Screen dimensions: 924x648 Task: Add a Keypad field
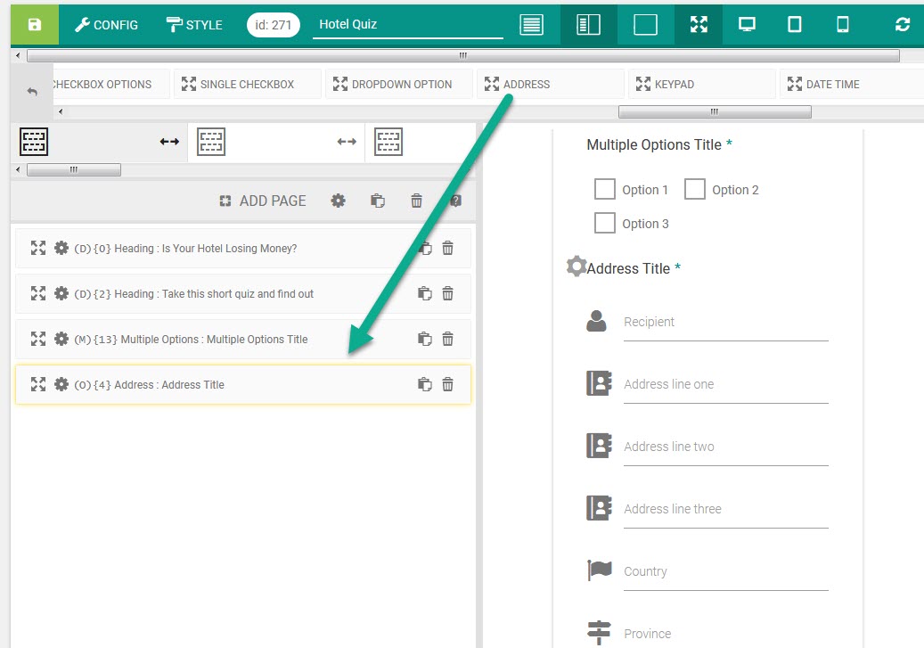(702, 85)
